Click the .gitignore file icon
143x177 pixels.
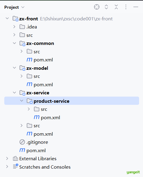pyautogui.click(x=22, y=142)
